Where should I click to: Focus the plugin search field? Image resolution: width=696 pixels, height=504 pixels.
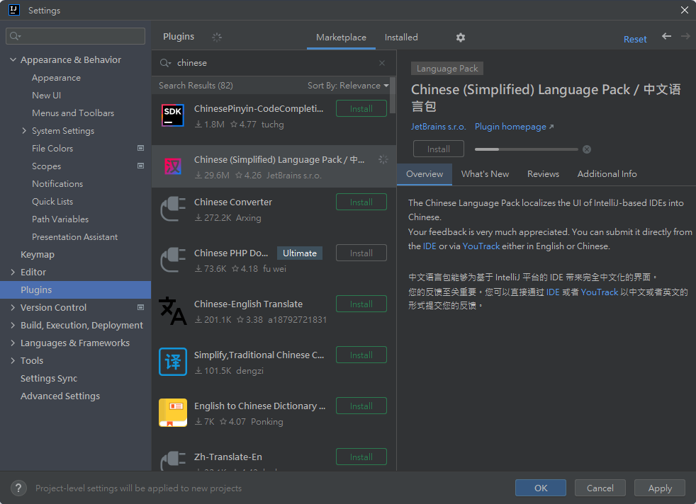coord(273,63)
